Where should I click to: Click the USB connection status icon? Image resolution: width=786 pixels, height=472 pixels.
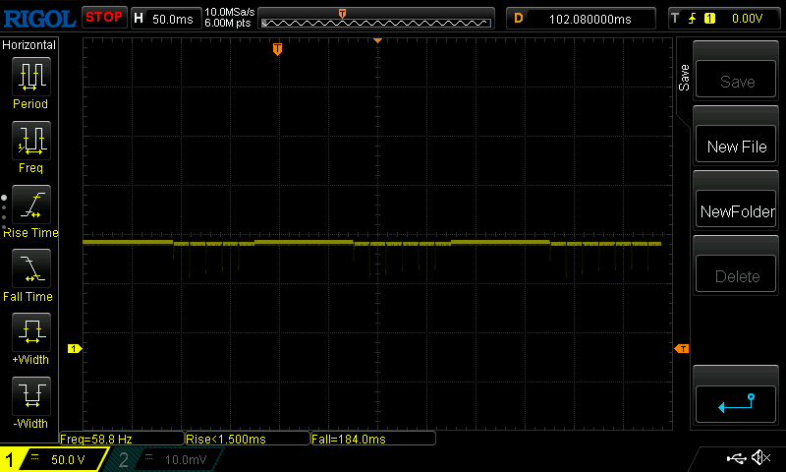(736, 458)
